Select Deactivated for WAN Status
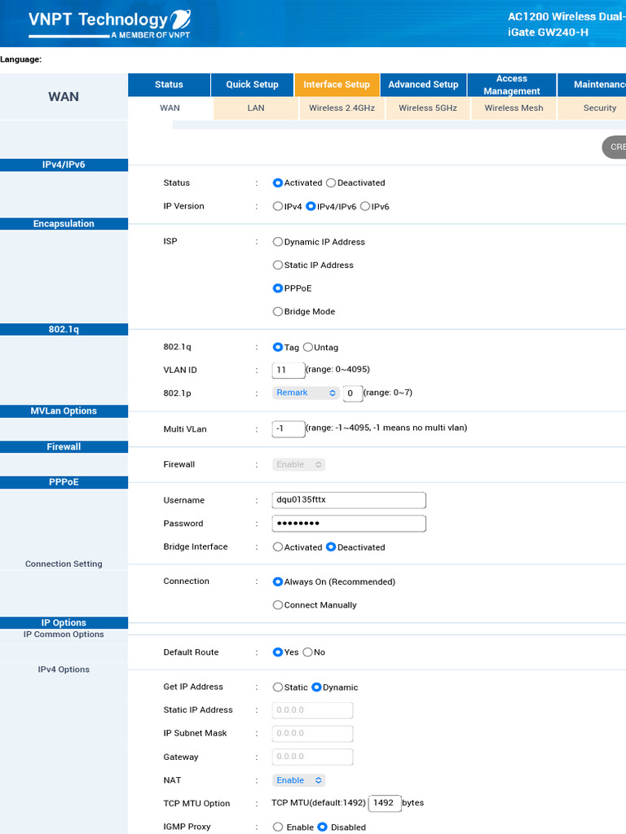The height and width of the screenshot is (834, 626). [331, 183]
